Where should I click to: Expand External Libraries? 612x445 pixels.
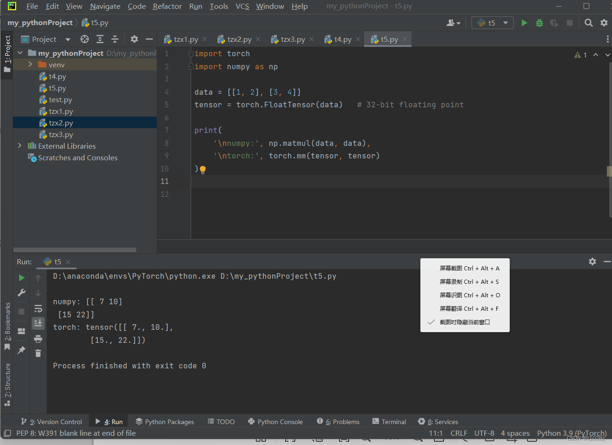[x=20, y=145]
